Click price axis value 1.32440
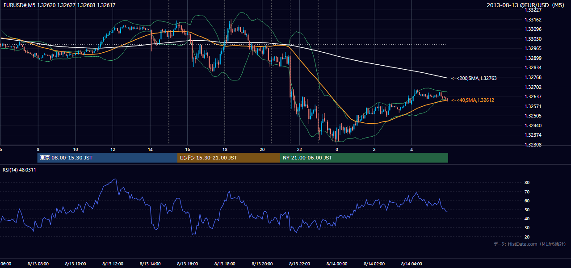 [533, 126]
